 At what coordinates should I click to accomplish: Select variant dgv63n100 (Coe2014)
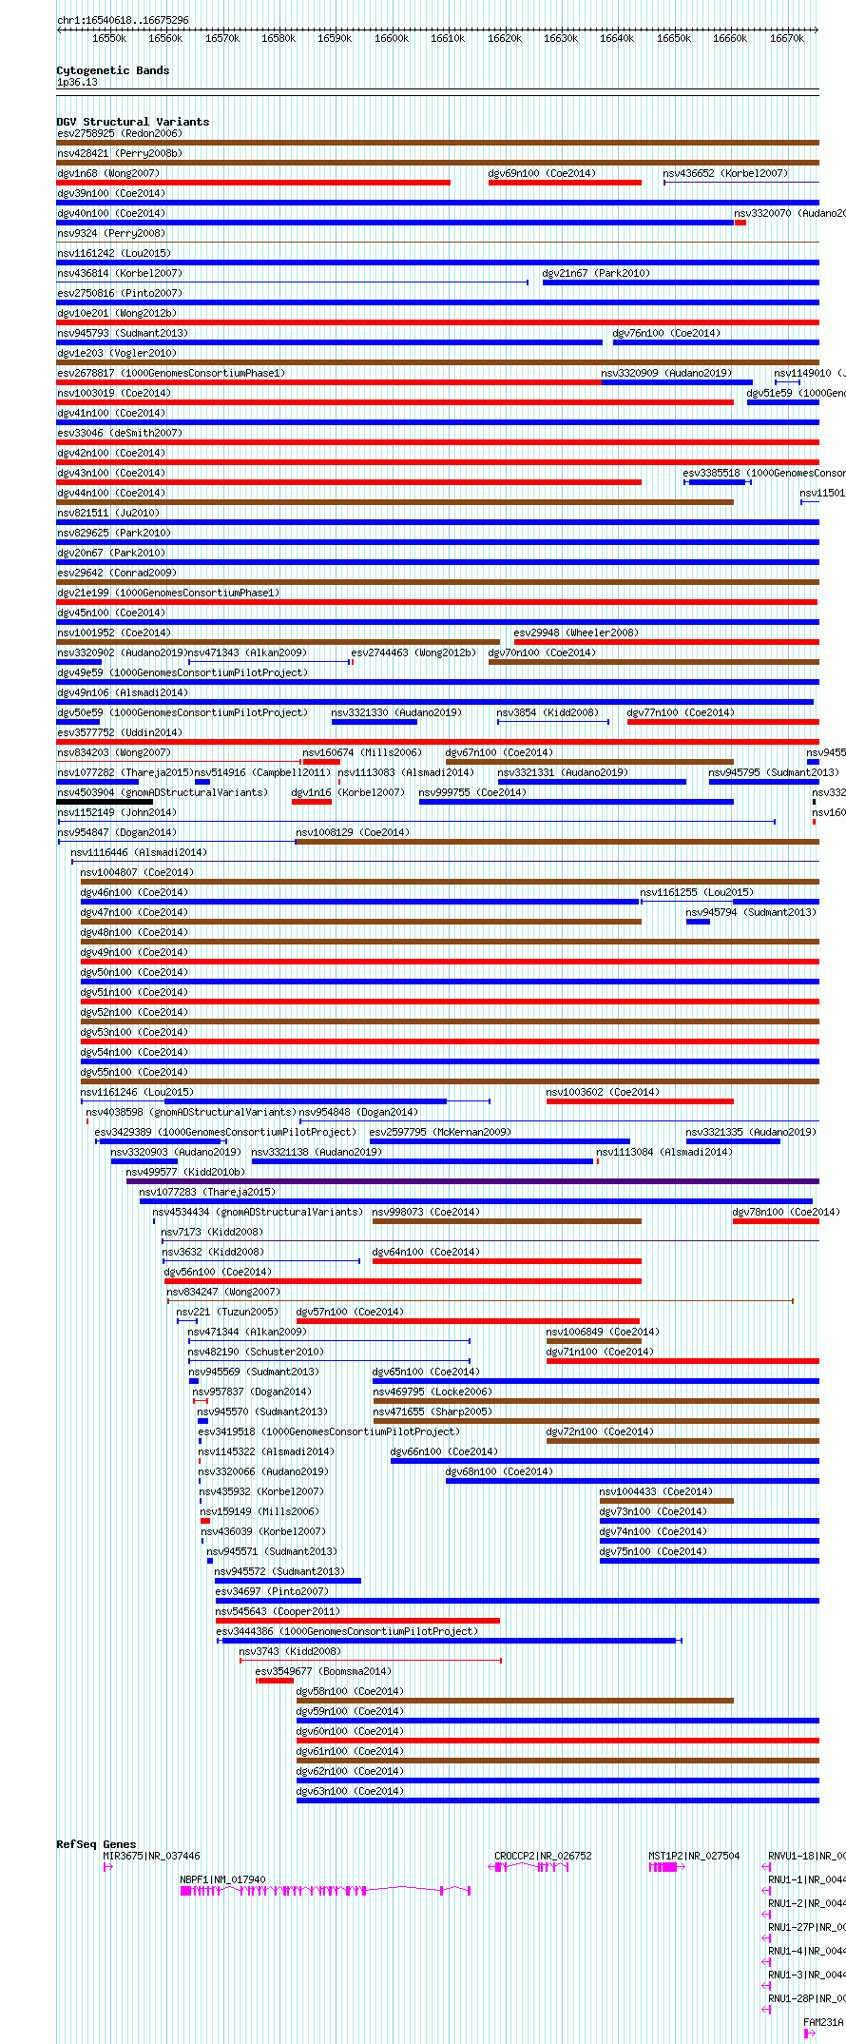pos(350,1791)
